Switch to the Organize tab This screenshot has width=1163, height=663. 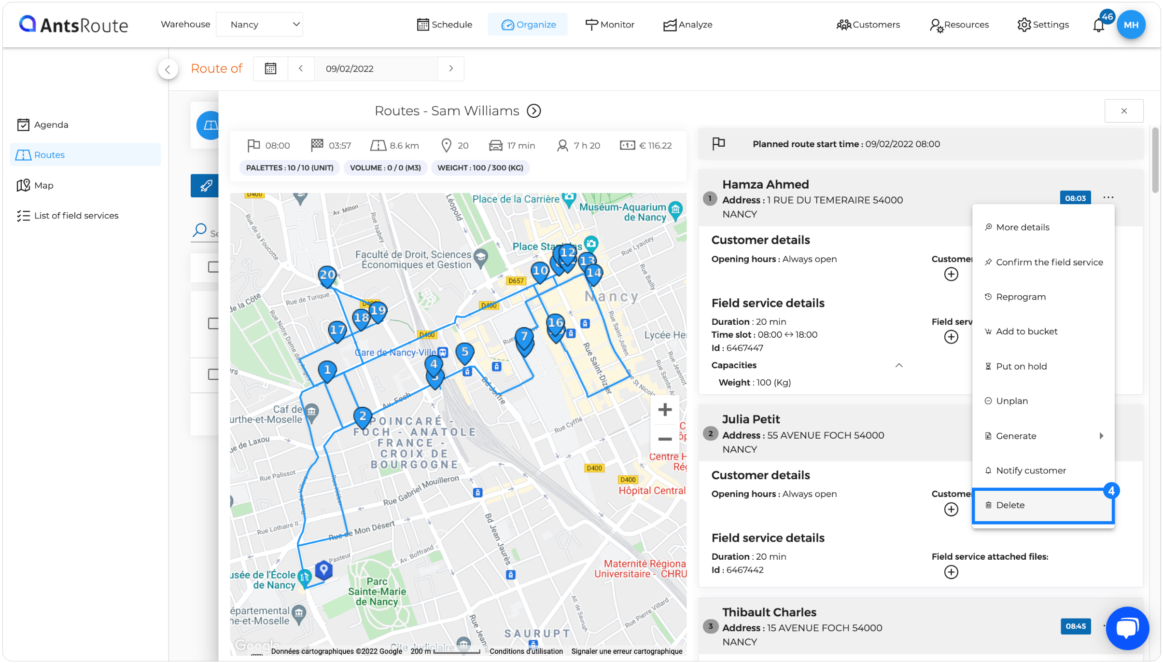tap(528, 25)
